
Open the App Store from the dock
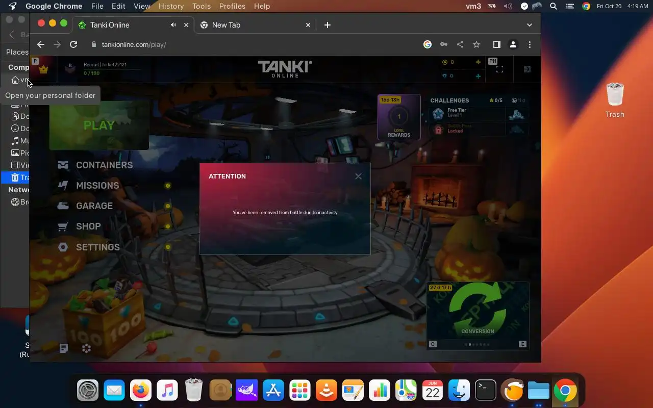(273, 391)
